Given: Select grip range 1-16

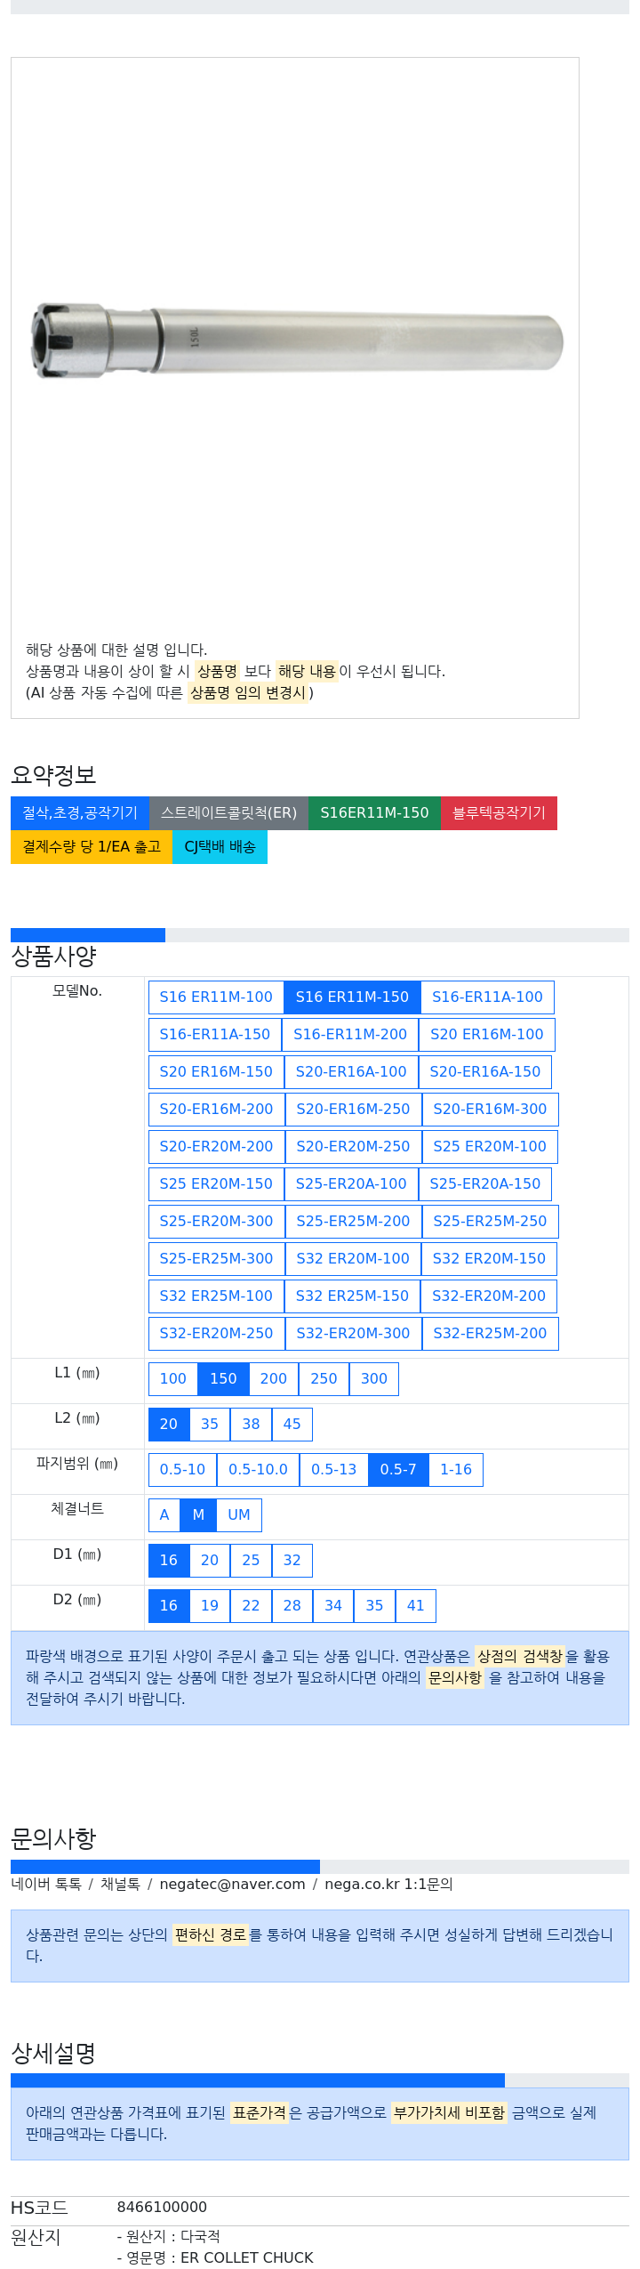Looking at the screenshot, I should pos(456,1470).
